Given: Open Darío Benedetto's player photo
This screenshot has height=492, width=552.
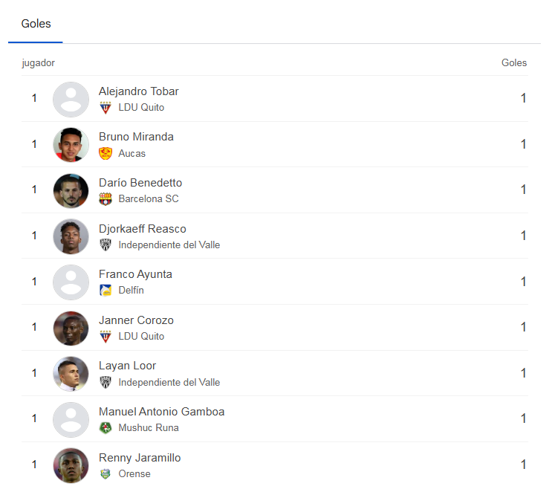Looking at the screenshot, I should pos(71,190).
